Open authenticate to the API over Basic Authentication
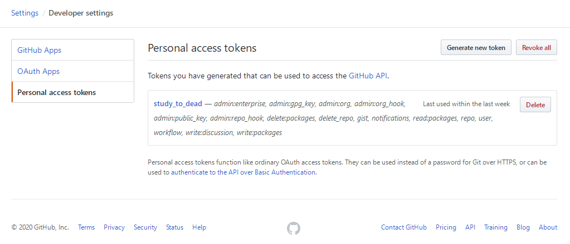The width and height of the screenshot is (570, 244). [x=243, y=172]
